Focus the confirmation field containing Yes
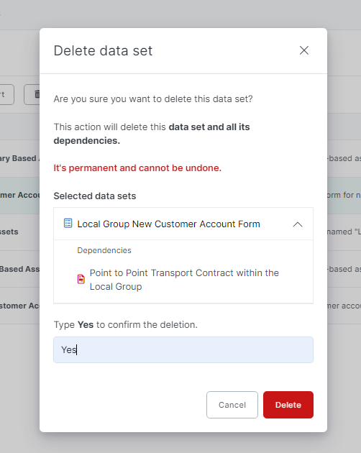 pyautogui.click(x=183, y=349)
